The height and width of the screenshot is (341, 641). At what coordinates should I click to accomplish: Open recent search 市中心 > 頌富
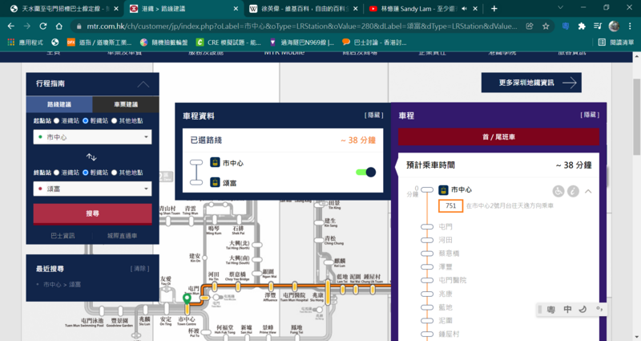(62, 285)
